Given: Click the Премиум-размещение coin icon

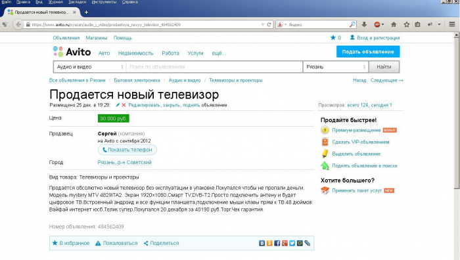Looking at the screenshot, I should (x=325, y=130).
